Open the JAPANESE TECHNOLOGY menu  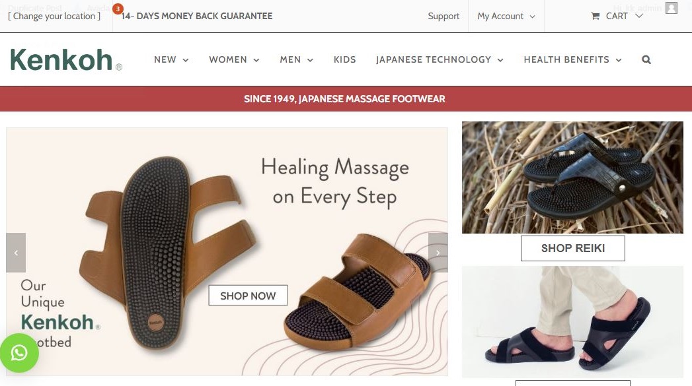click(440, 60)
